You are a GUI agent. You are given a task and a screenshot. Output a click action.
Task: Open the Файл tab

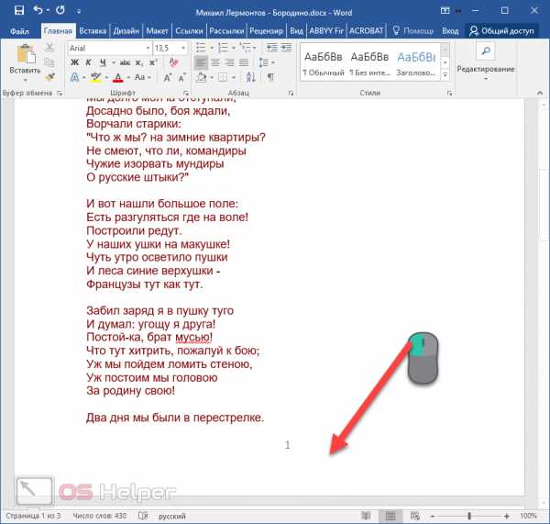point(19,31)
